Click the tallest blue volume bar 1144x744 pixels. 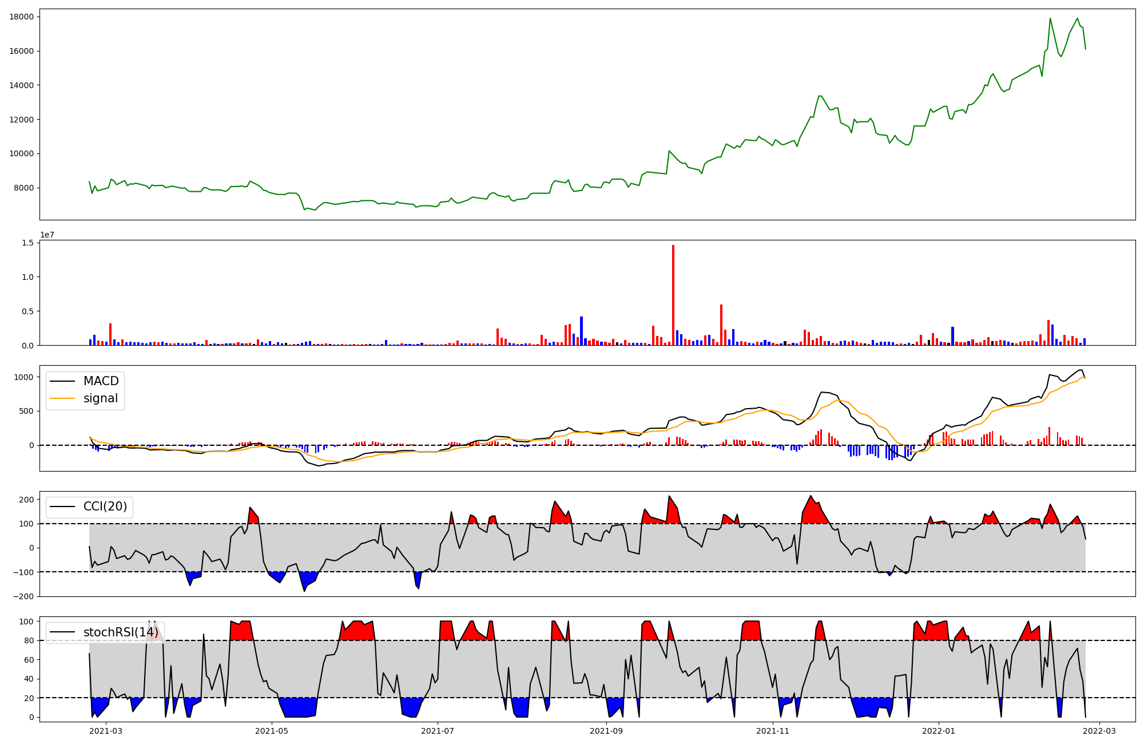point(581,331)
